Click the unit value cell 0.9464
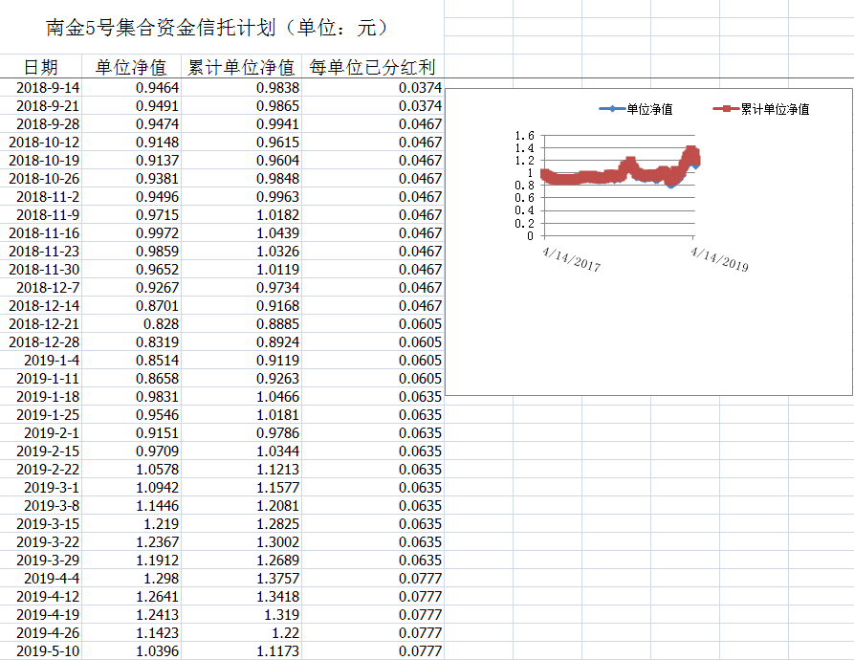Screen dimensions: 854x660 (131, 88)
